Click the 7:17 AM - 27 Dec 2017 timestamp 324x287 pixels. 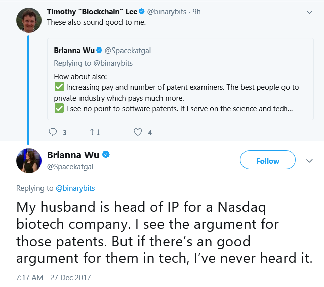(x=54, y=278)
